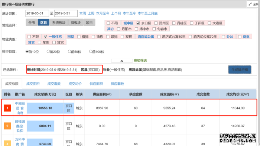Switch to the 供应面积 tab
This screenshot has height=146, width=260.
click(96, 84)
